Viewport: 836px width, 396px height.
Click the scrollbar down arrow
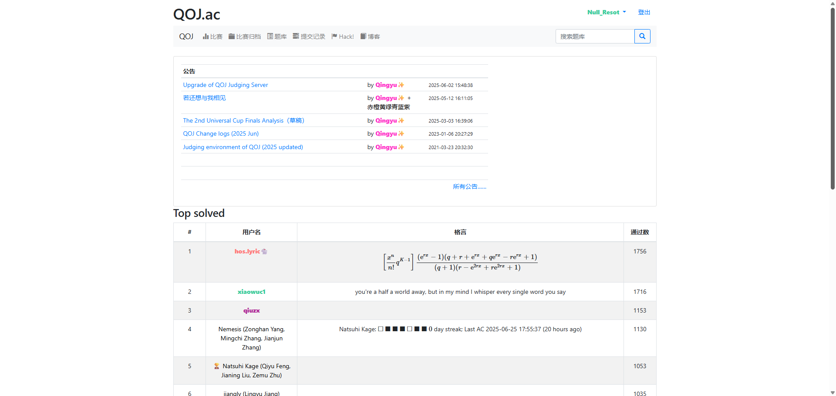(833, 393)
